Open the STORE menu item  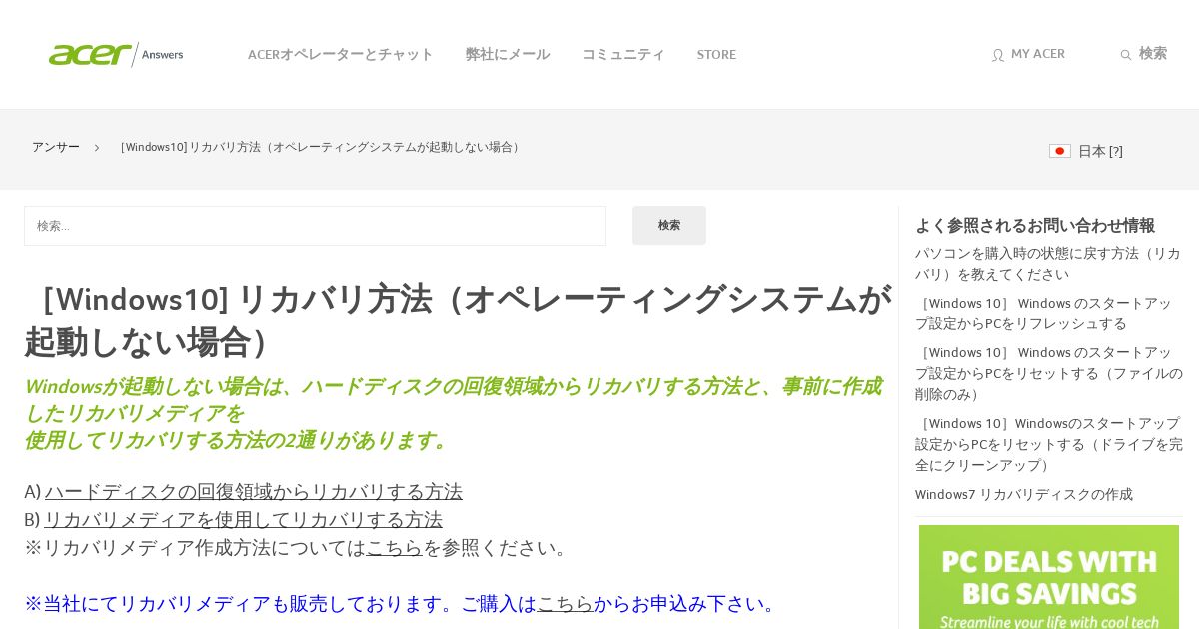[716, 54]
